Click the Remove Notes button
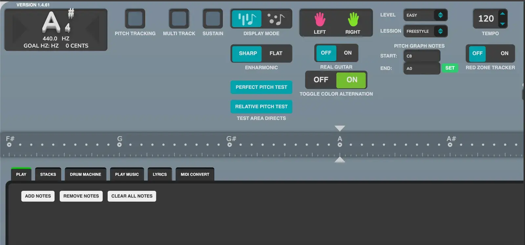Image resolution: width=525 pixels, height=245 pixels. click(x=81, y=196)
